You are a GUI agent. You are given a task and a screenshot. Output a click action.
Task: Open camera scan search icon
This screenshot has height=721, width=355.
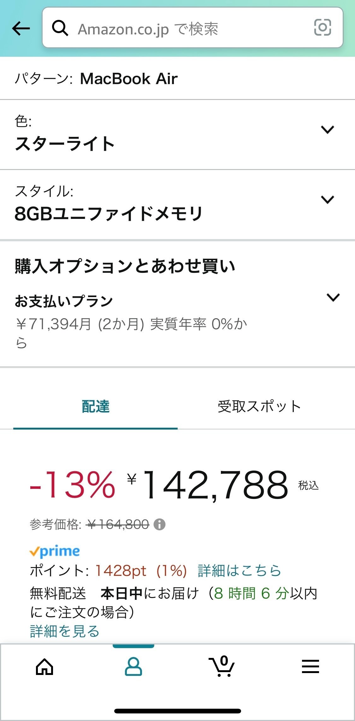click(322, 27)
